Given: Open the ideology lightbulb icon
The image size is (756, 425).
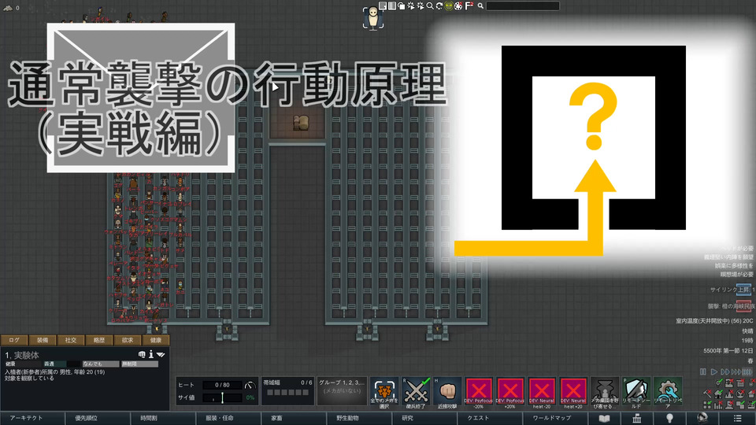Looking at the screenshot, I should tap(669, 418).
